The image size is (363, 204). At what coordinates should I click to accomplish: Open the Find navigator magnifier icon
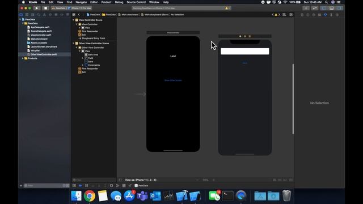(x=39, y=15)
